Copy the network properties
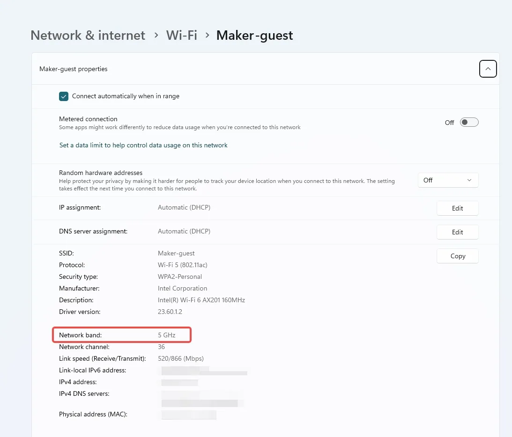 point(458,256)
